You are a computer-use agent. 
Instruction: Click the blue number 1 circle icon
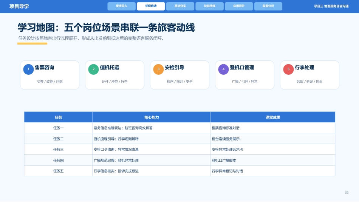point(28,69)
